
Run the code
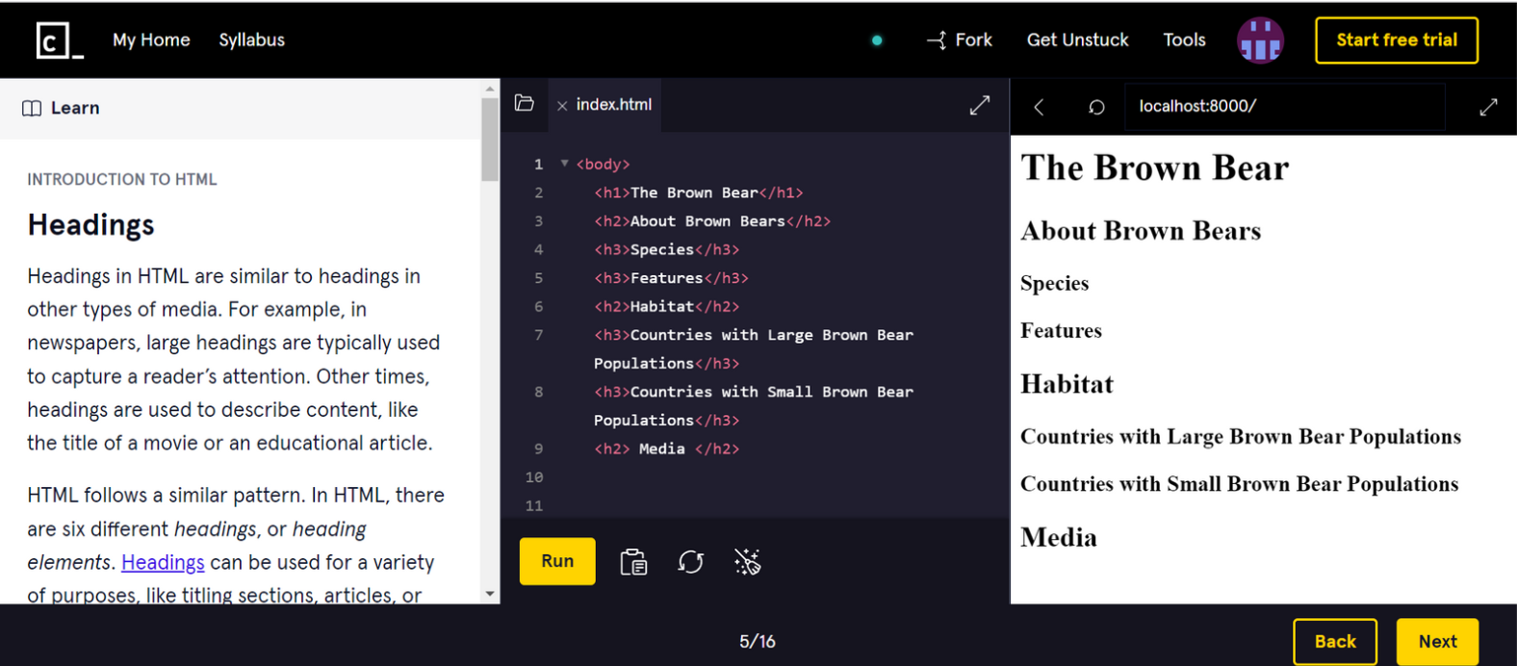point(557,561)
